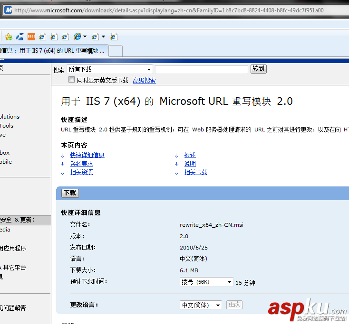Jump to 系统要求 section link

click(82, 164)
